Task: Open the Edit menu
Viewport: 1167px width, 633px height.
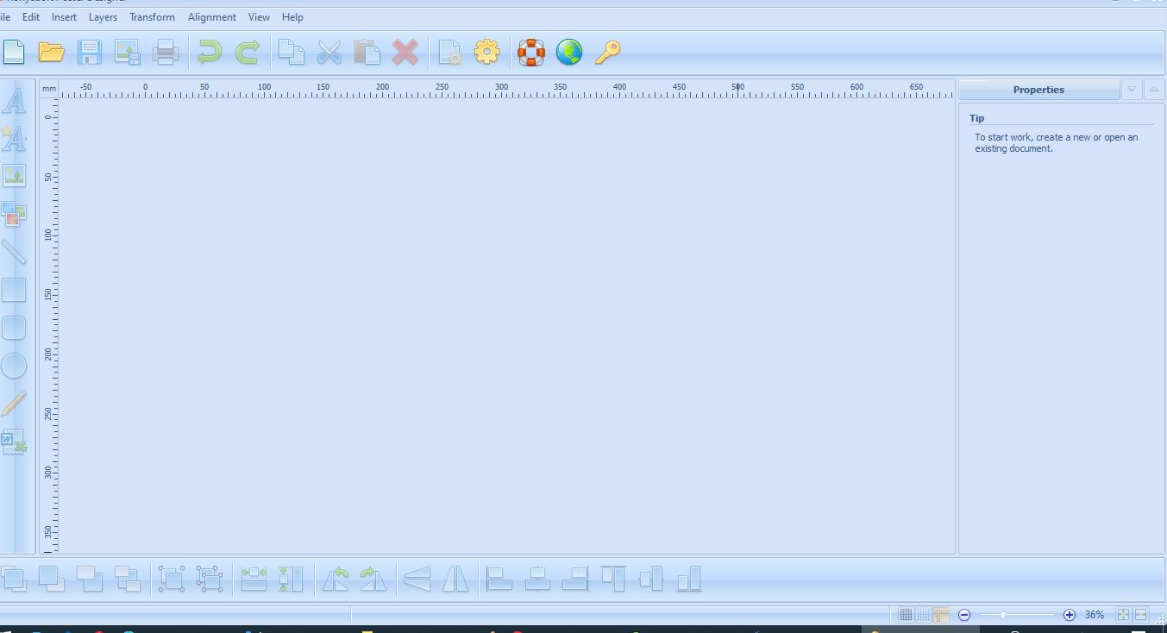Action: click(x=31, y=17)
